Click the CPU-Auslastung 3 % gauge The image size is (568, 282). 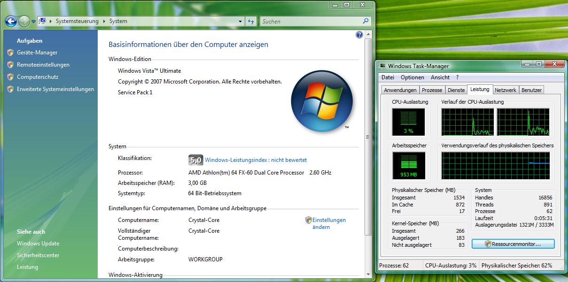(408, 122)
